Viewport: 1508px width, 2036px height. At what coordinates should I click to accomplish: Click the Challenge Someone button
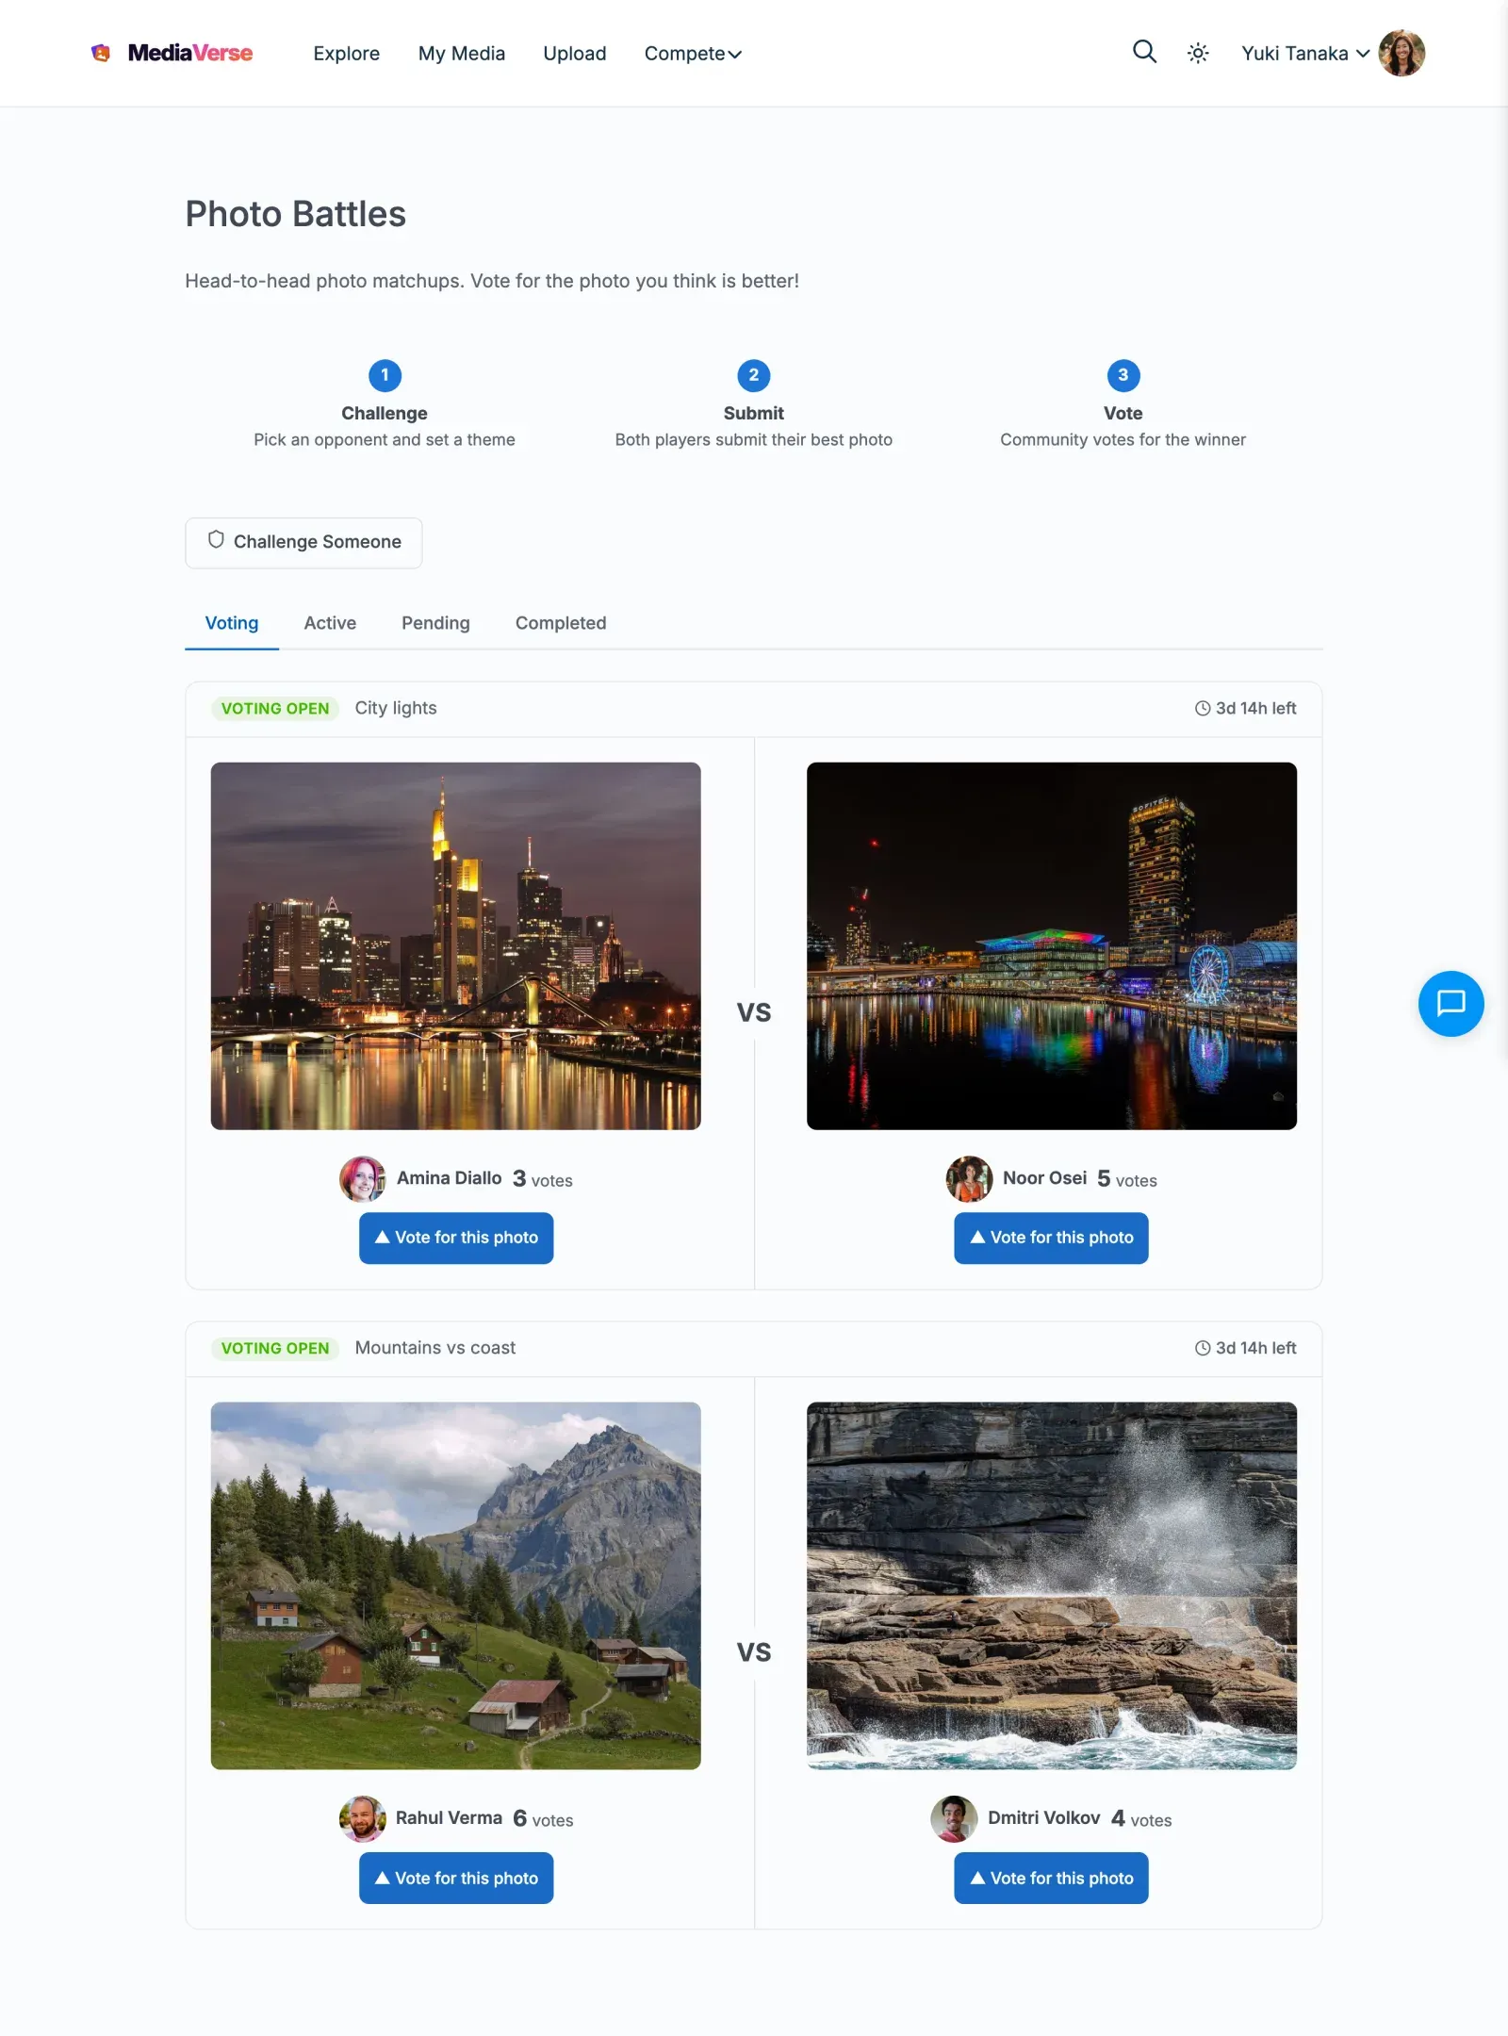303,542
